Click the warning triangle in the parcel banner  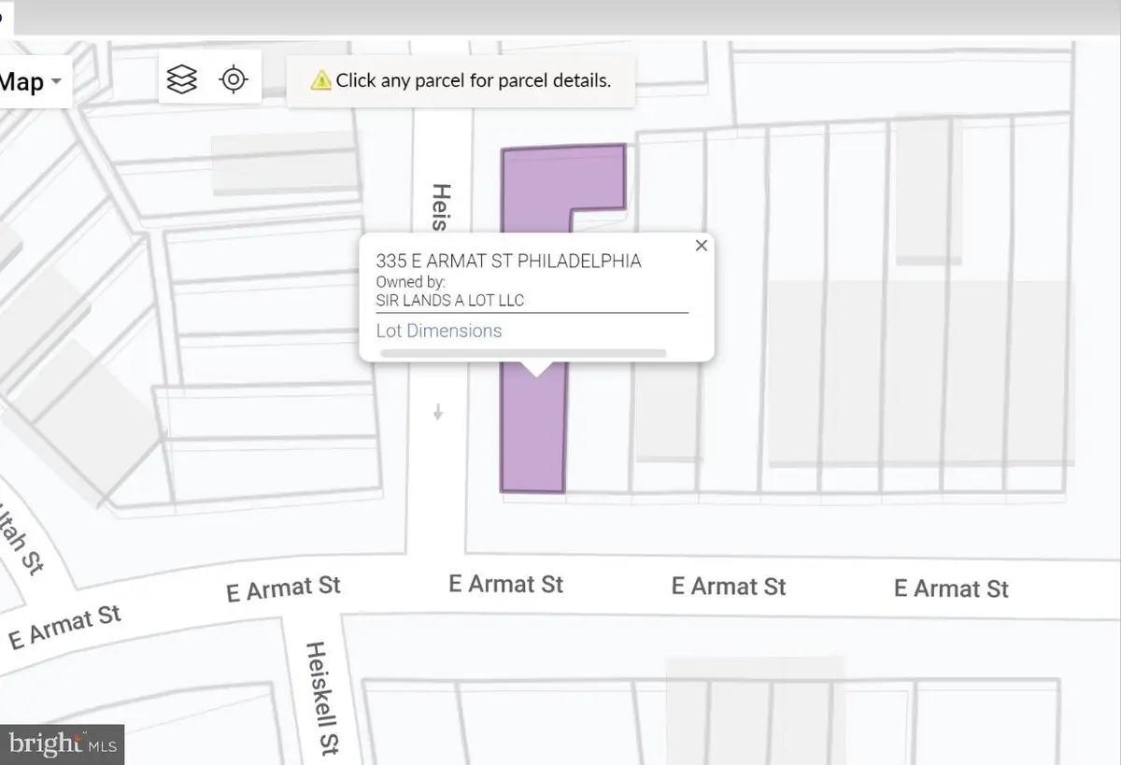(319, 80)
